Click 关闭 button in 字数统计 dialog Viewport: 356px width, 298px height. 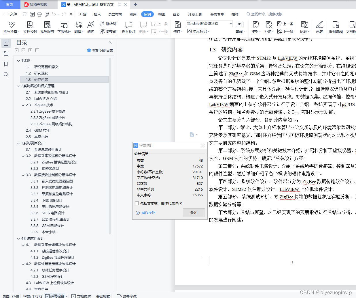(x=194, y=213)
